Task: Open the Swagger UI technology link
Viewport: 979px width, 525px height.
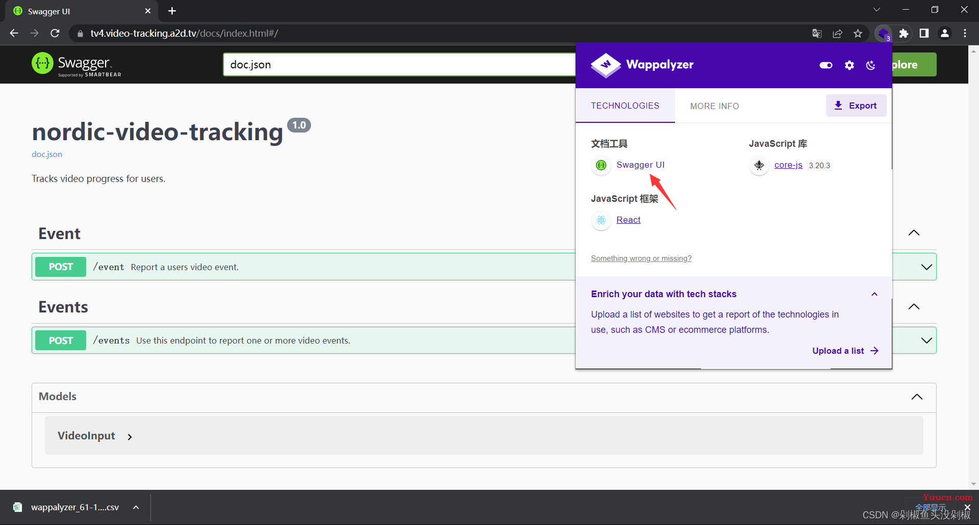Action: (640, 165)
